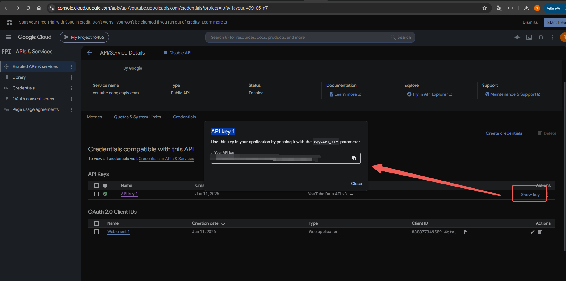The image size is (566, 281).
Task: Click the search magnifier Search button
Action: 401,37
